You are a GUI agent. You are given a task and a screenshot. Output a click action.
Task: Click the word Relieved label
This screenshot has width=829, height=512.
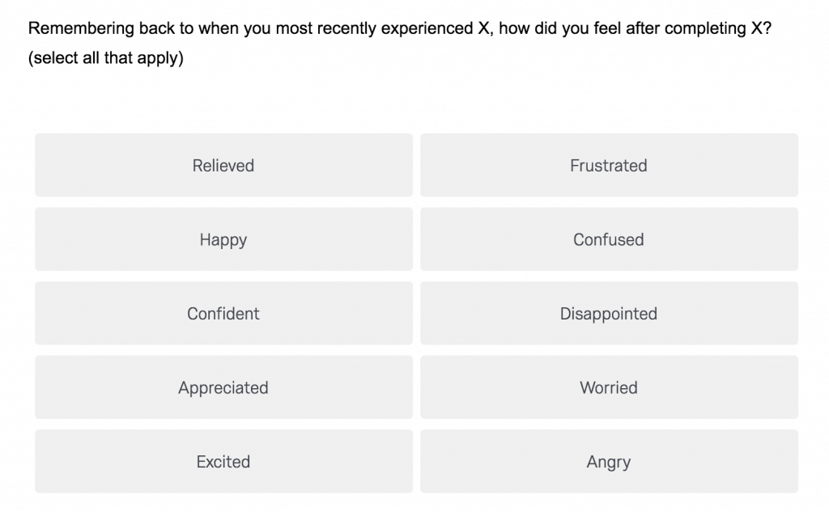pyautogui.click(x=223, y=165)
